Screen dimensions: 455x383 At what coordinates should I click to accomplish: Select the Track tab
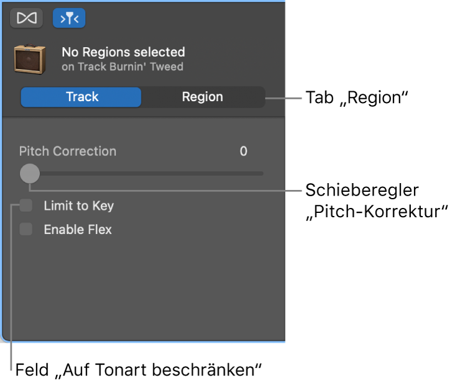pos(81,97)
